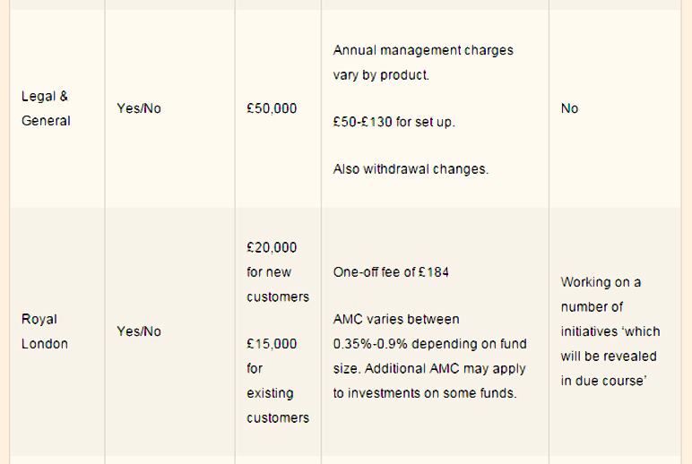Click the £50-£130 for set up line

click(394, 122)
